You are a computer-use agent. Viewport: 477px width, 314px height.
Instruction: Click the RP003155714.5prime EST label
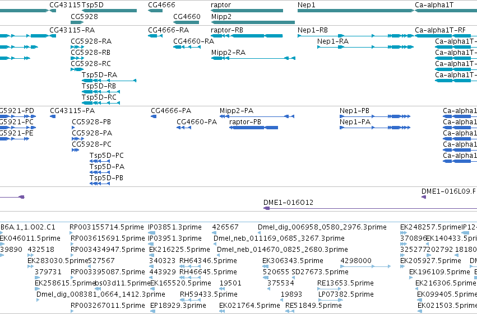tap(106, 227)
